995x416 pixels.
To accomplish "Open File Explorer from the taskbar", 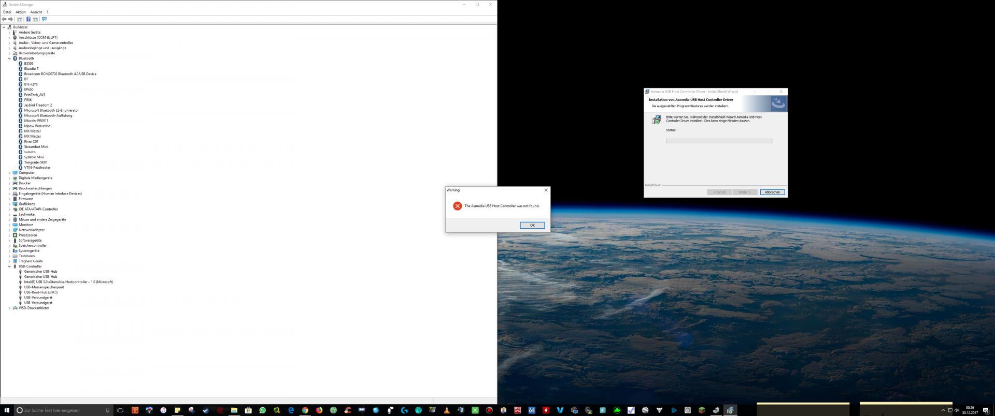I will point(234,410).
